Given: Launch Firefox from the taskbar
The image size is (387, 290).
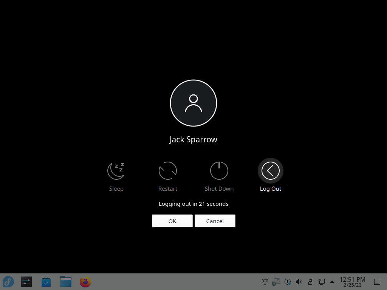Looking at the screenshot, I should click(x=85, y=282).
